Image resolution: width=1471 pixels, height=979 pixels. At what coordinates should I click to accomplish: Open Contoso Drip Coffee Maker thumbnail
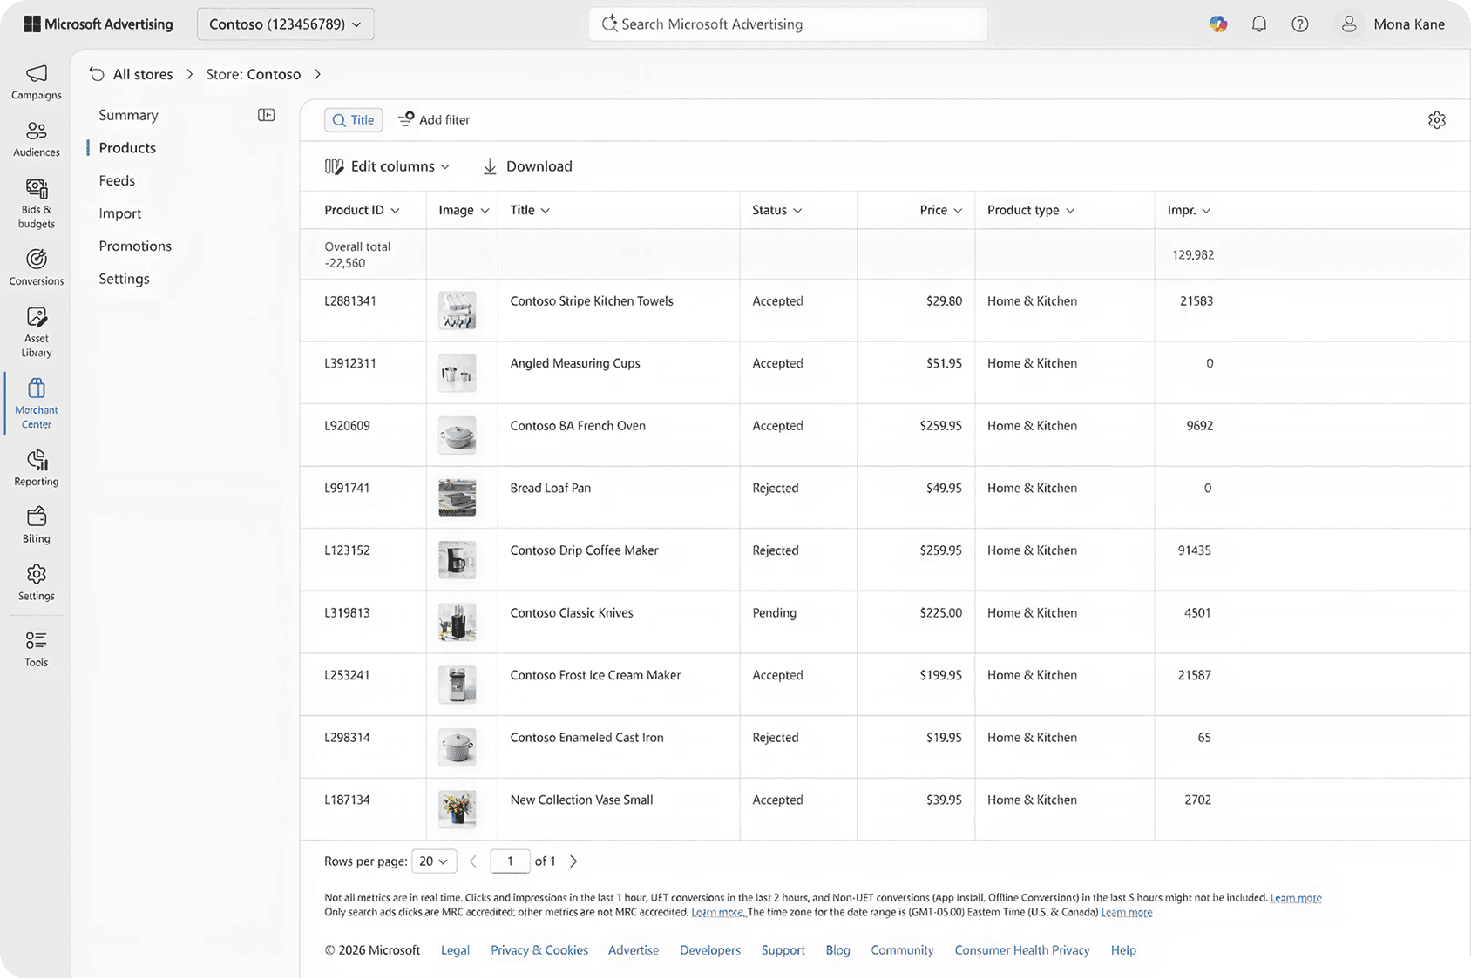(x=458, y=560)
